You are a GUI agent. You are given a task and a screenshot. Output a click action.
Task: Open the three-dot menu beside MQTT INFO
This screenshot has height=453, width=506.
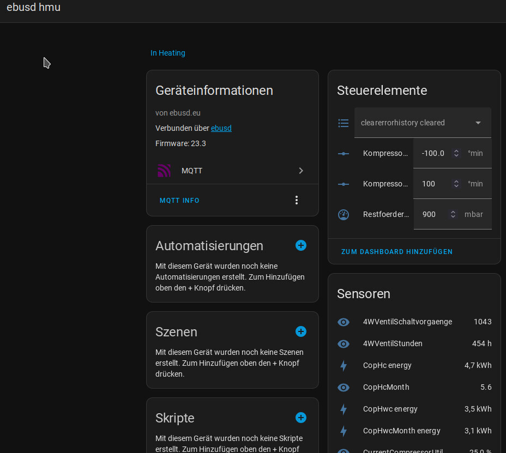(297, 200)
